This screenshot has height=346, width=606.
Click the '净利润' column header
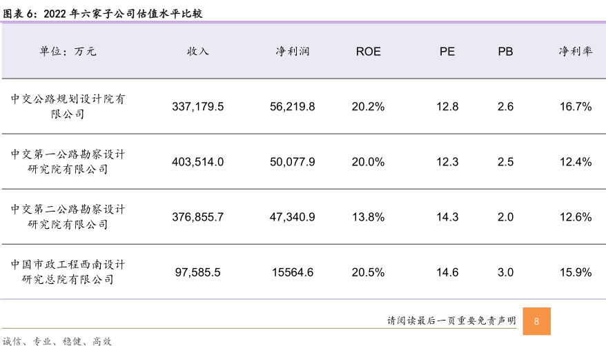coord(293,52)
